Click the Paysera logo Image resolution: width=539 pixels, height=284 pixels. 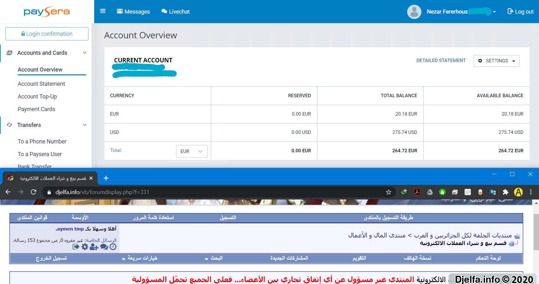[47, 12]
